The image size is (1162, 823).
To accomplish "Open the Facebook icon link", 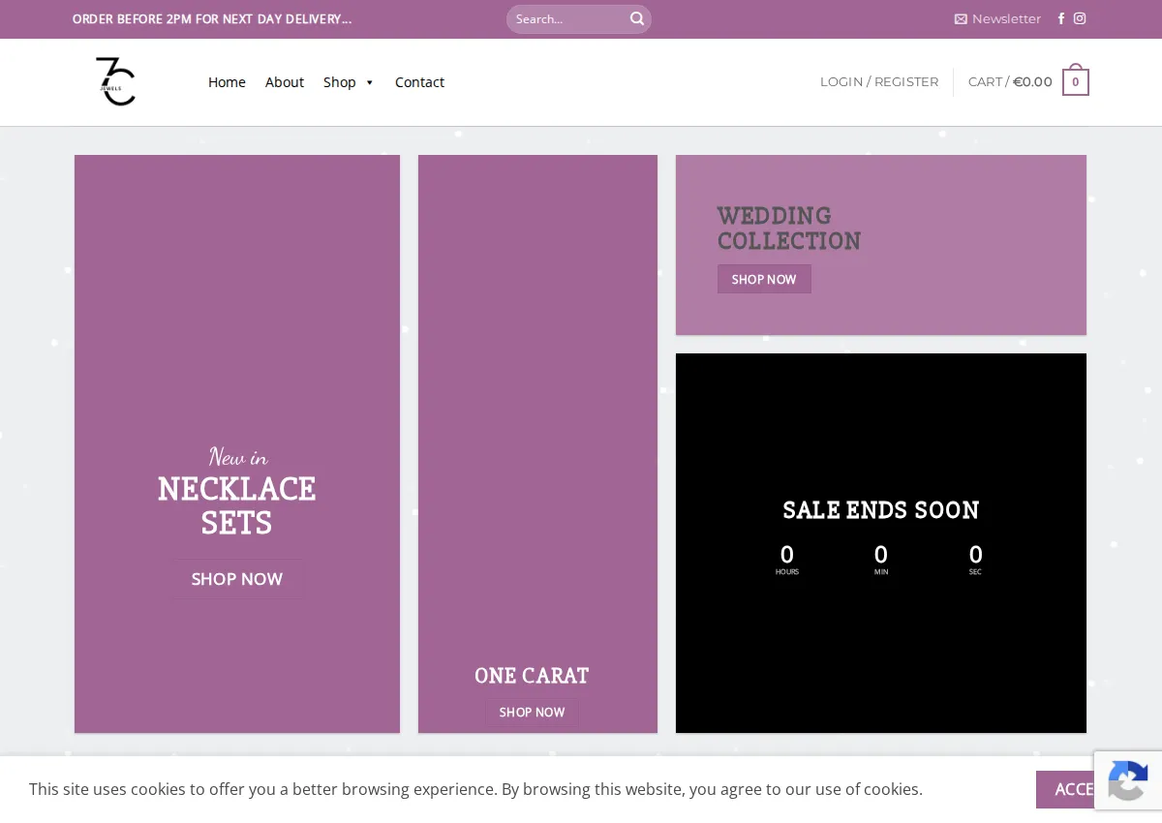I will pos(1061,18).
